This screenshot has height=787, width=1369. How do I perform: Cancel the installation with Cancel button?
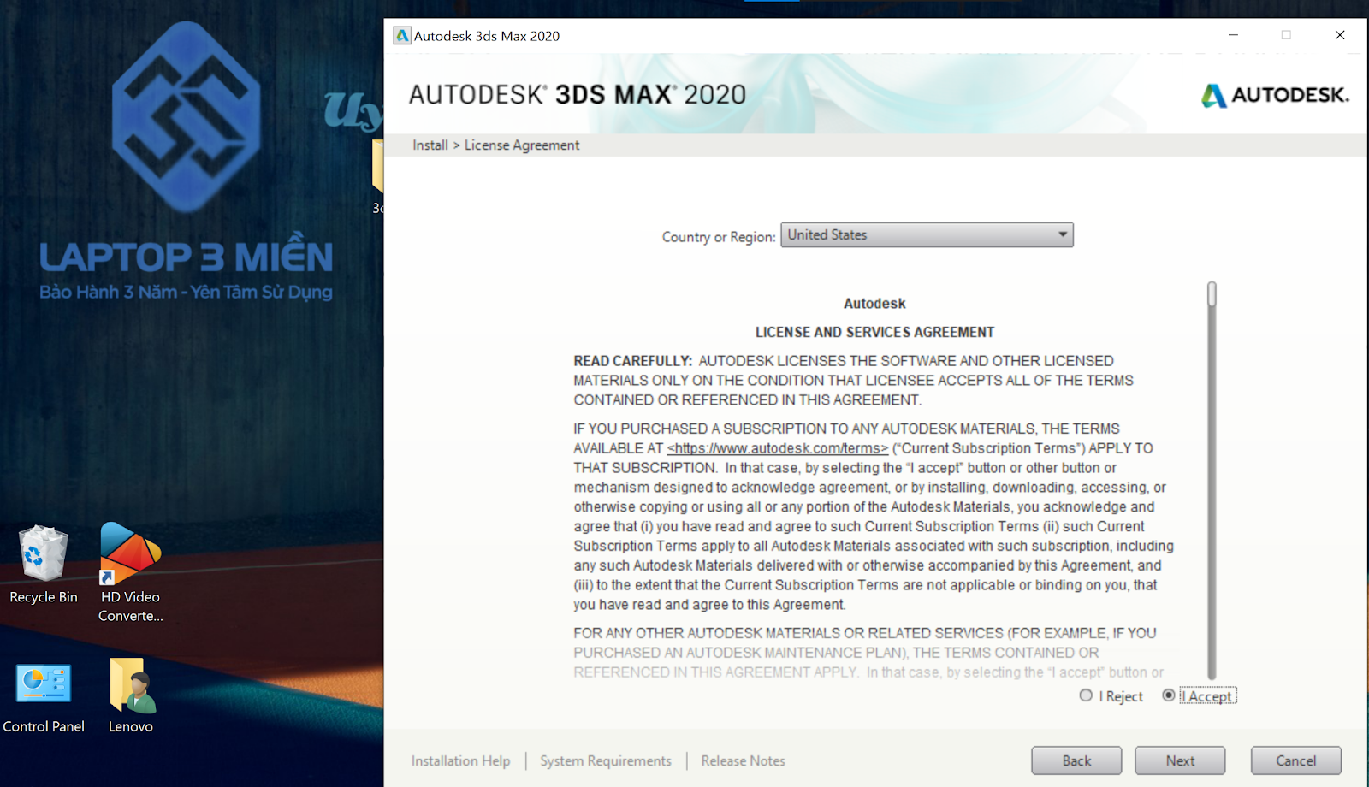click(x=1295, y=760)
